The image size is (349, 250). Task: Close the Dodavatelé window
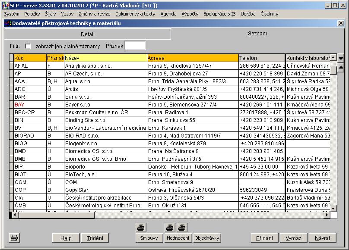[x=340, y=23]
